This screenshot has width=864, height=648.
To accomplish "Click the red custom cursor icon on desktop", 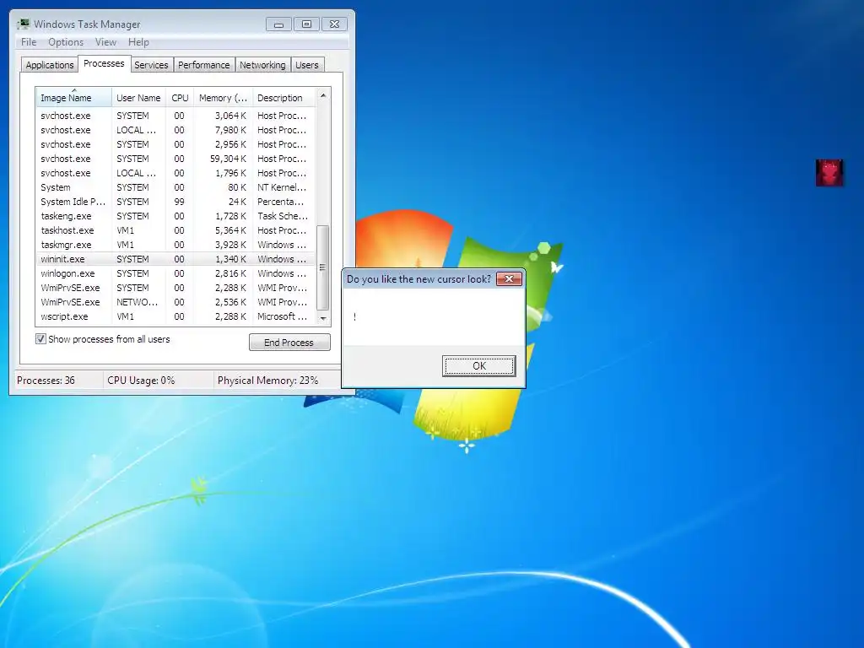I will pos(829,172).
